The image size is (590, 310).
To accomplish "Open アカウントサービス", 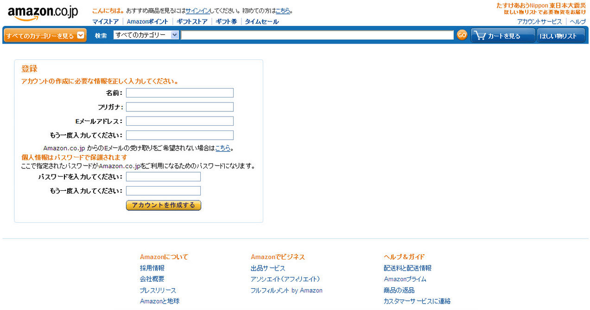I will (539, 21).
